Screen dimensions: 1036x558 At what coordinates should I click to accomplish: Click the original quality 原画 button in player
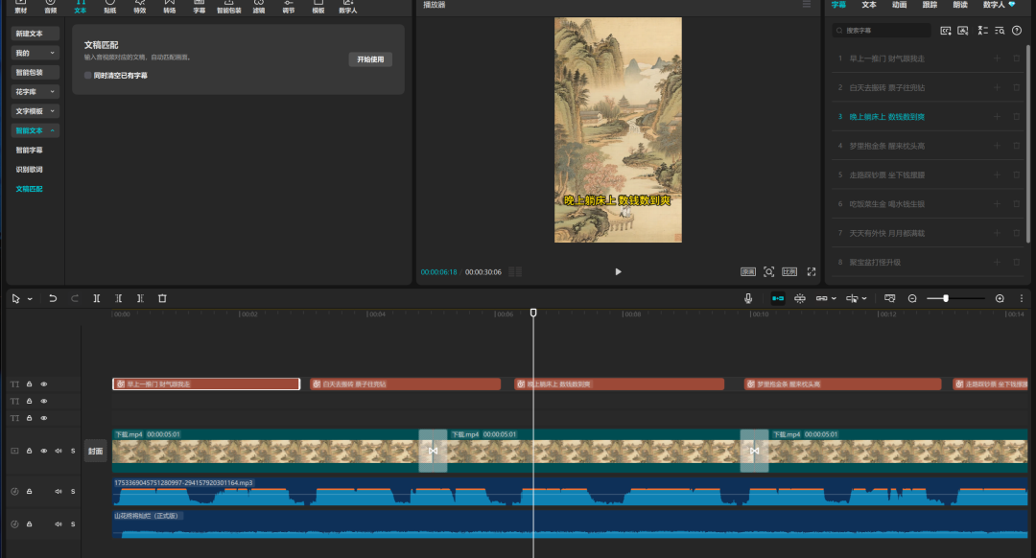coord(748,271)
